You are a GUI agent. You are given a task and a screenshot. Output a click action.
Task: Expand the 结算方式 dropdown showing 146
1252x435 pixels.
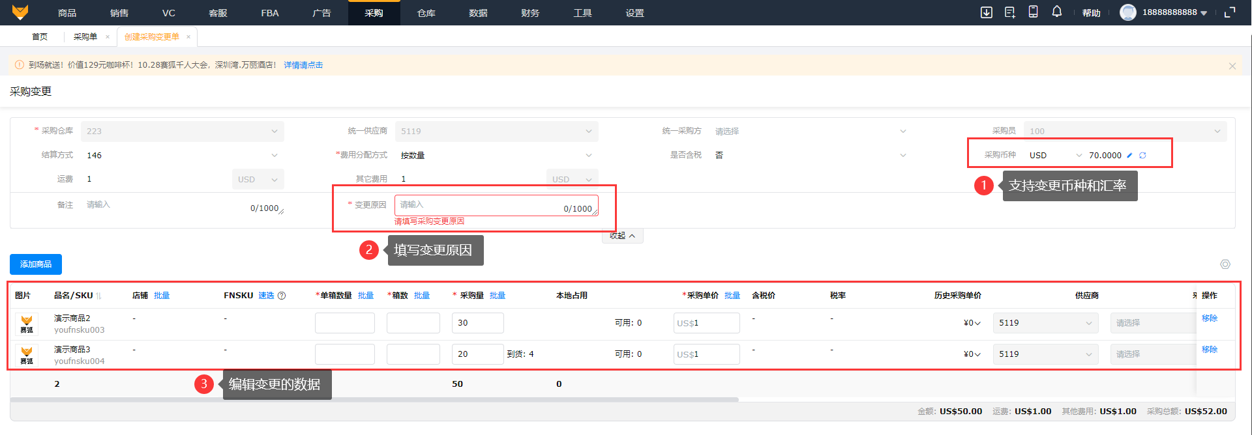(182, 156)
